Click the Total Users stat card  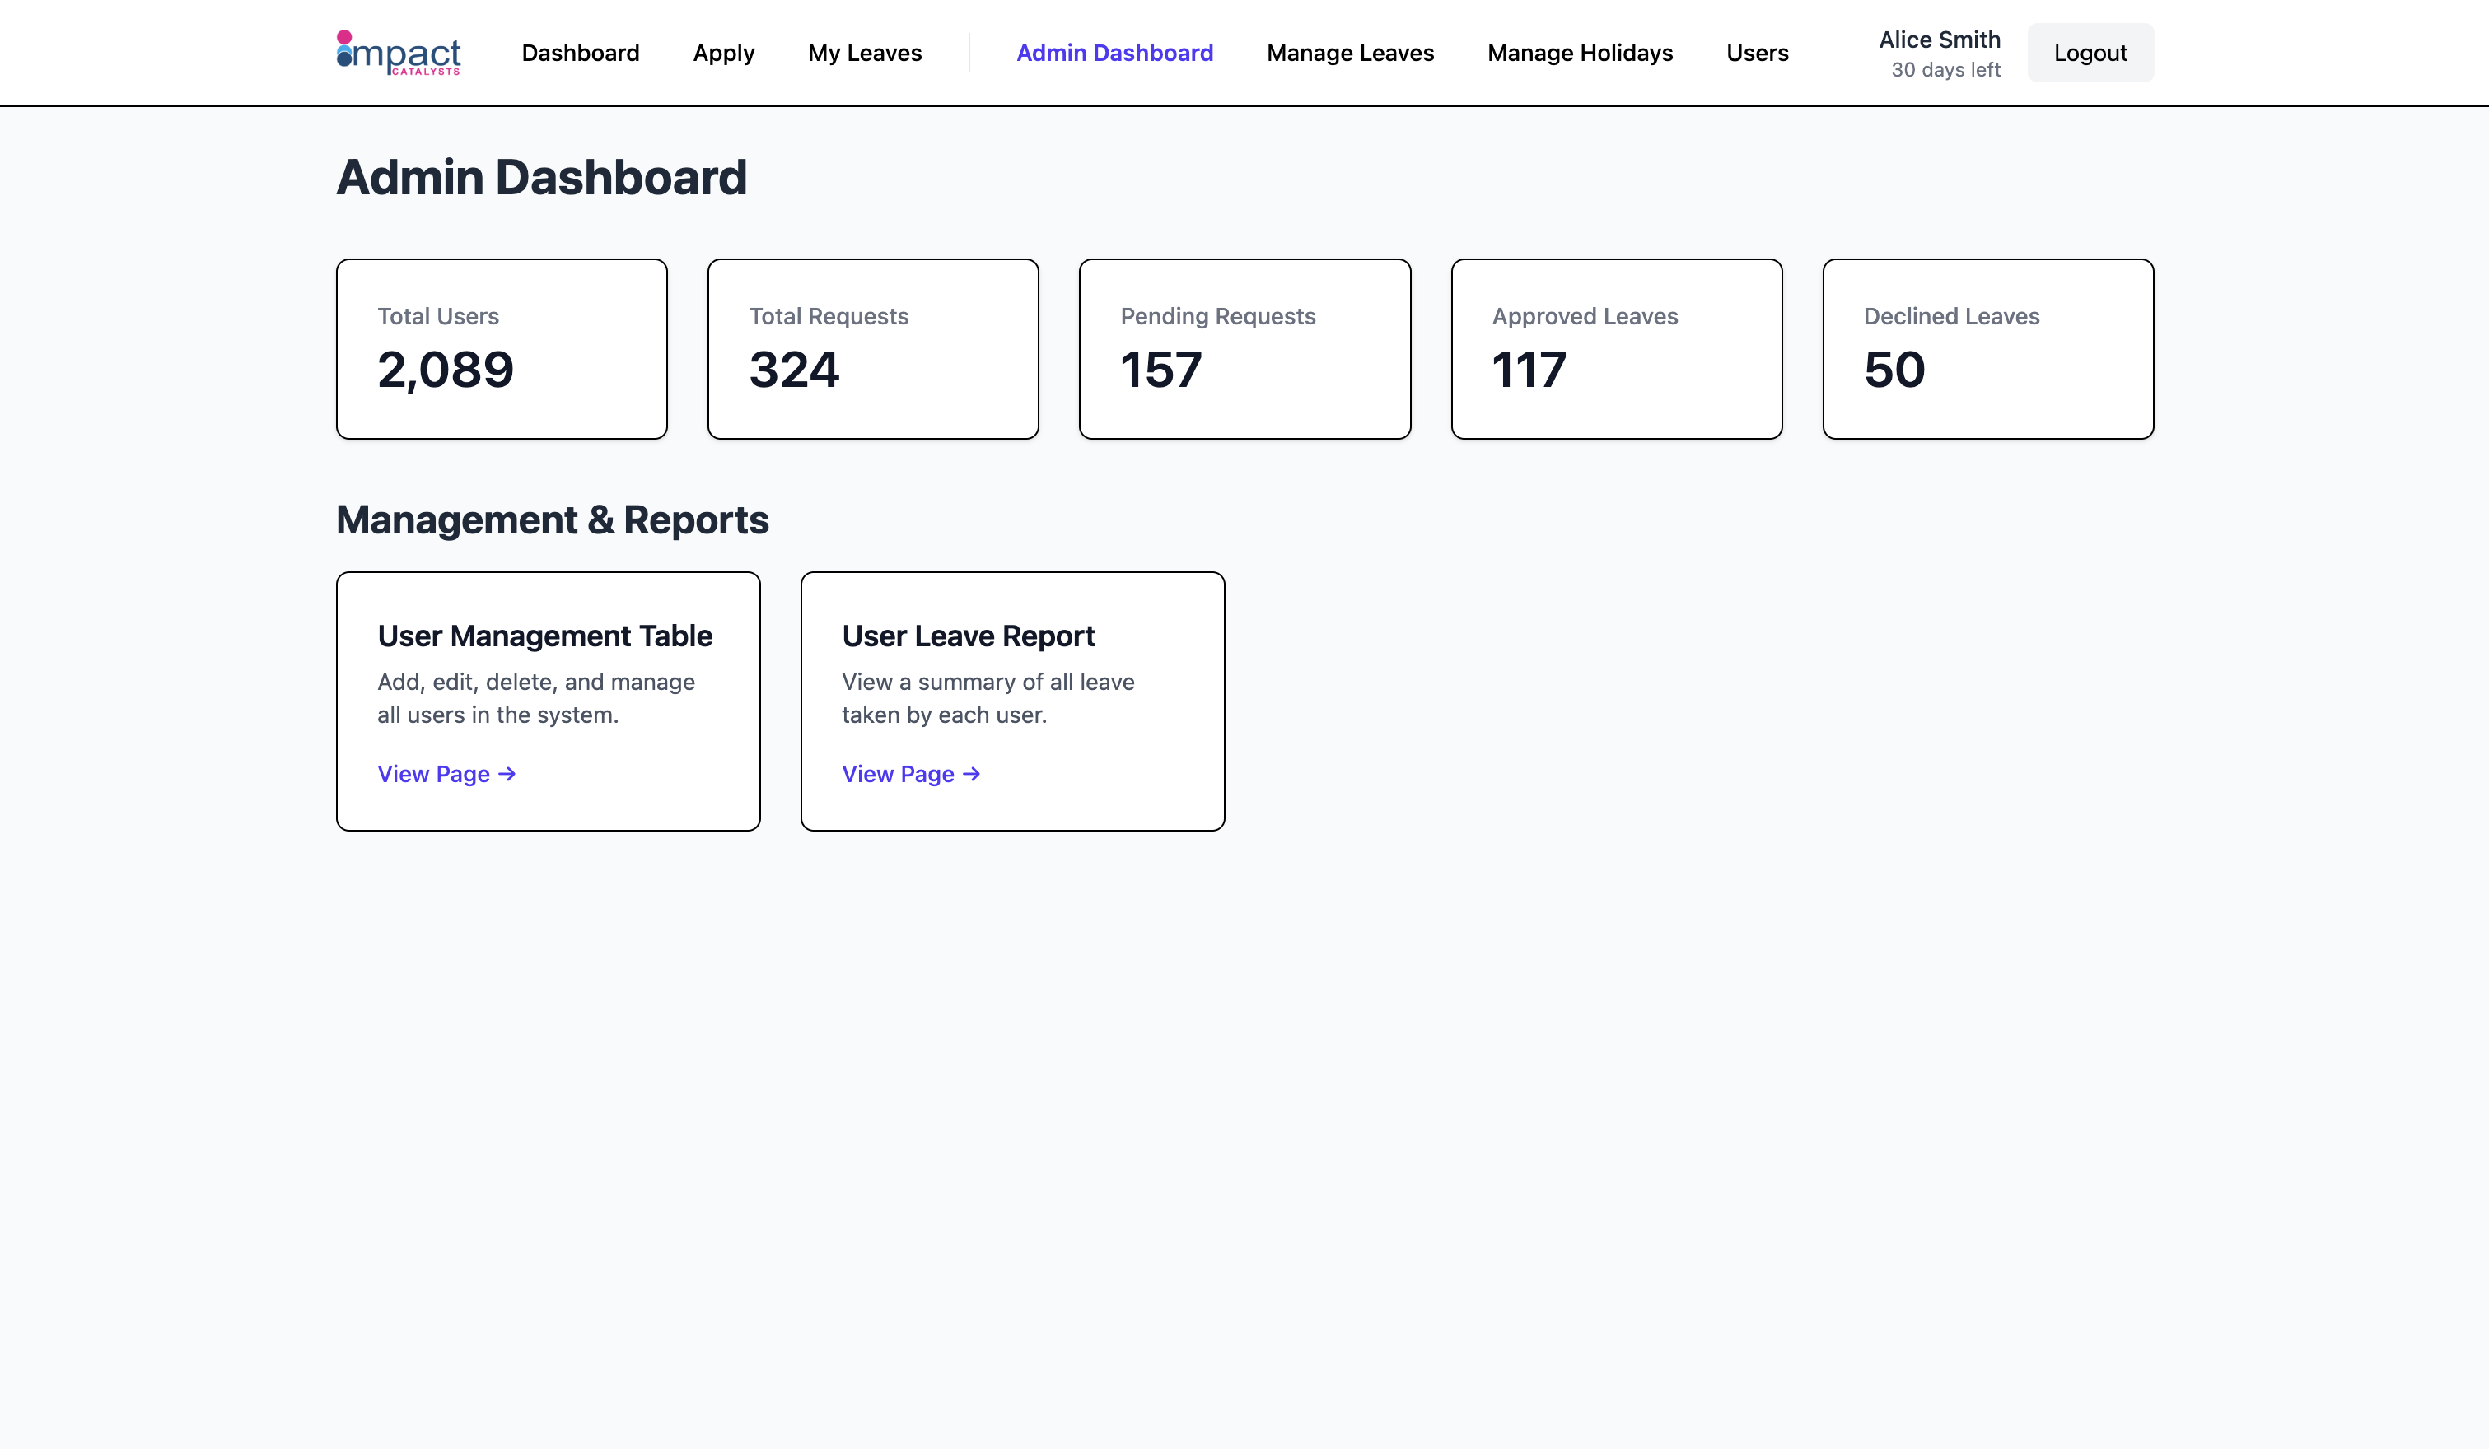[501, 348]
